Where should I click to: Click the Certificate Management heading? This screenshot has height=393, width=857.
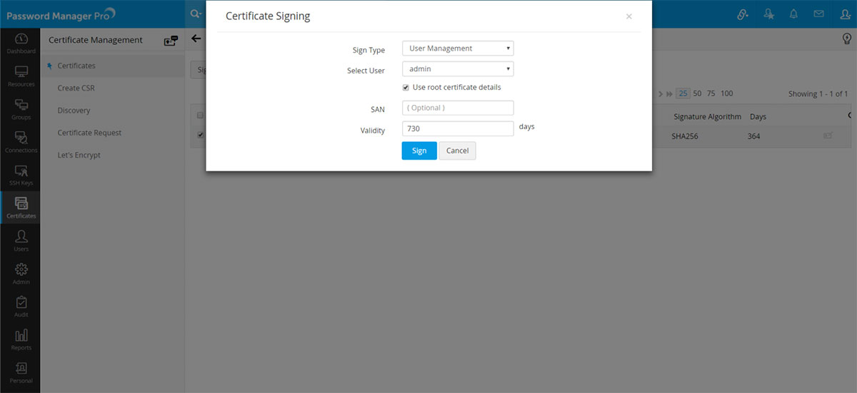coord(96,40)
